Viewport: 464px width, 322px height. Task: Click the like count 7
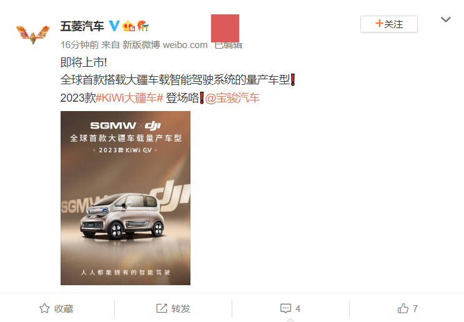coord(415,309)
